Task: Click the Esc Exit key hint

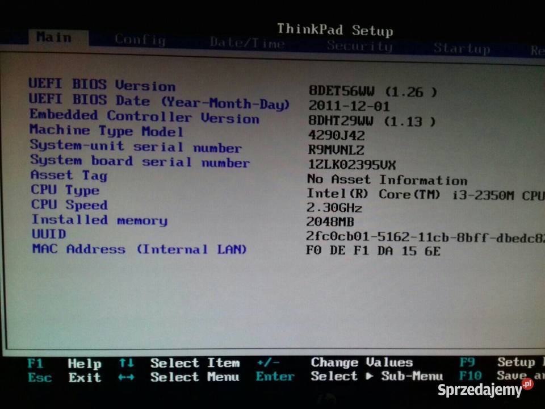Action: [x=64, y=377]
